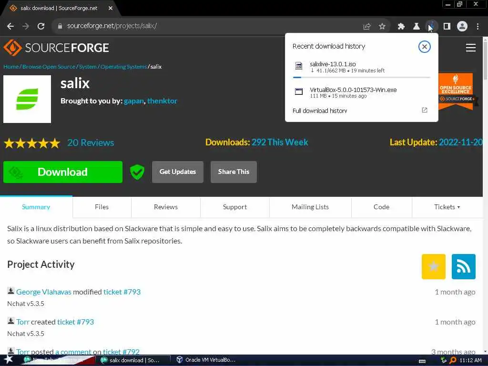This screenshot has height=366, width=488.
Task: Open the Code tab
Action: coord(381,207)
